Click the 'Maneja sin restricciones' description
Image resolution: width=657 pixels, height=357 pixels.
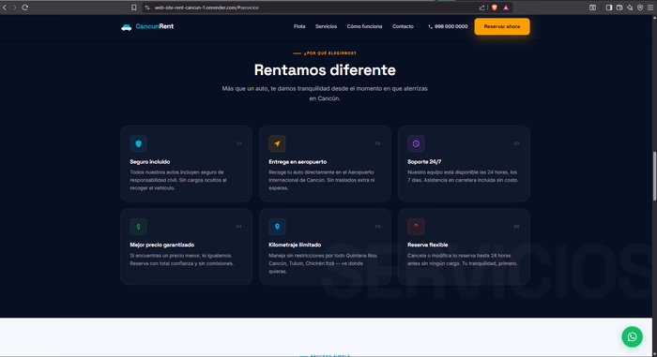pyautogui.click(x=324, y=263)
